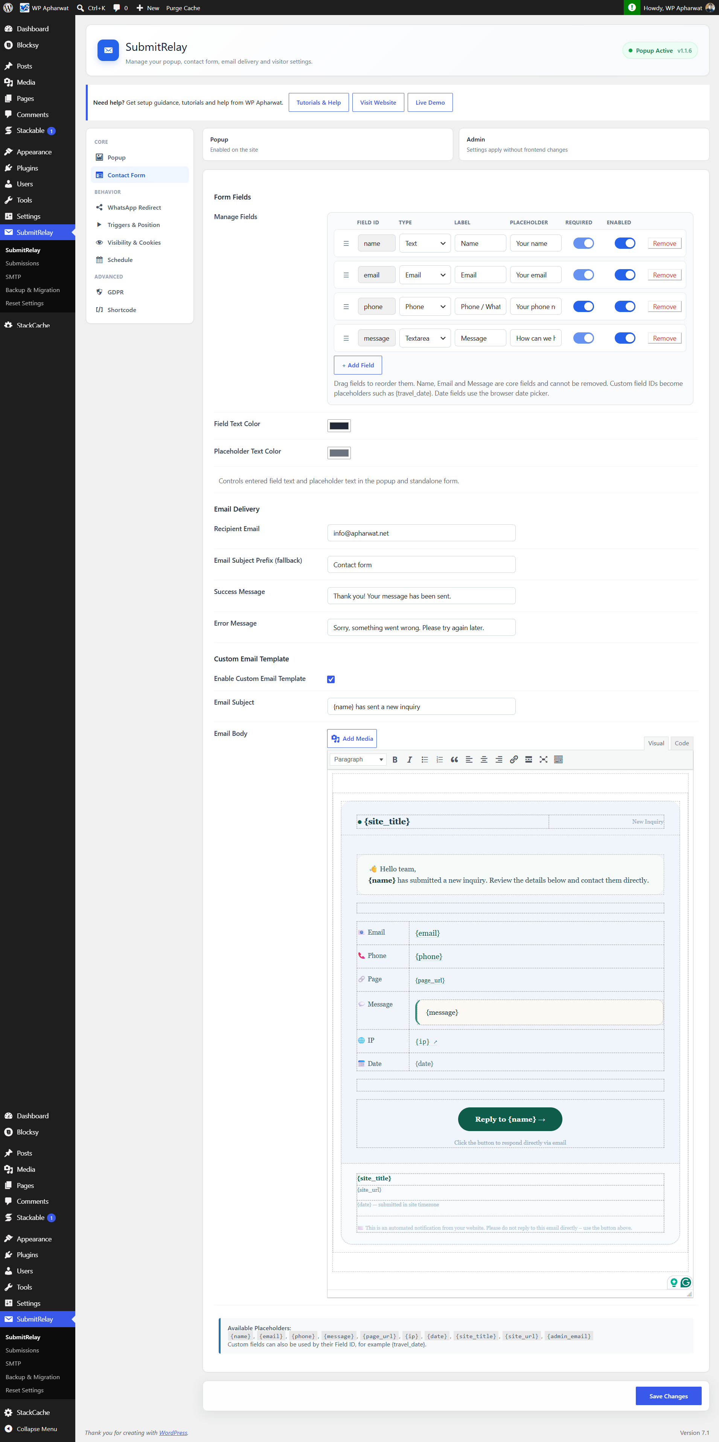Click the drag handle of the message field row
The height and width of the screenshot is (1442, 719).
[346, 338]
